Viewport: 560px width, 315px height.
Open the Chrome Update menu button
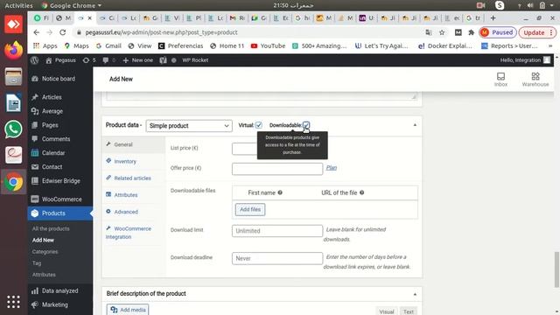(x=537, y=32)
